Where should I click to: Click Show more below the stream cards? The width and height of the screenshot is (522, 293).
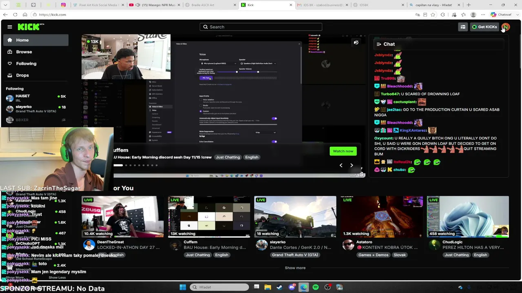[x=295, y=268]
